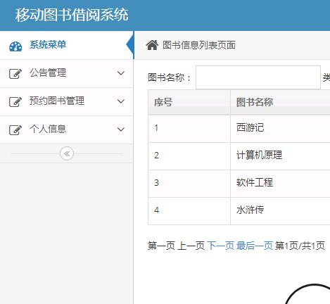Viewport: 330px width, 304px height.
Task: Click the 图书名称 column header
Action: [280, 102]
